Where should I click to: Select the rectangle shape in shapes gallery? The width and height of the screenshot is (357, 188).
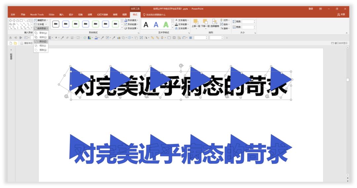pyautogui.click(x=21, y=20)
